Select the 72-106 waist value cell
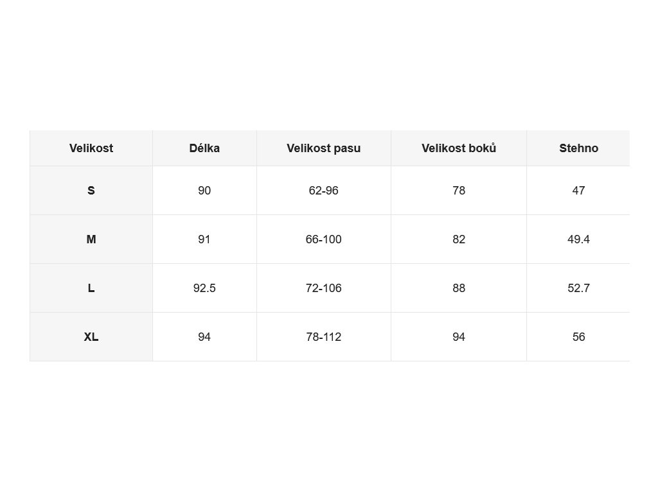This screenshot has height=493, width=658. pos(324,288)
